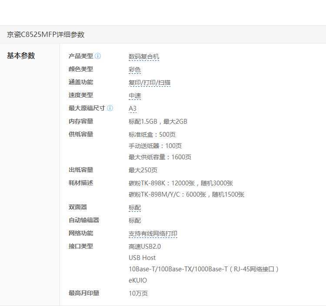
Task: Select the 标配 value for 自动输稿器
Action: [x=135, y=220]
